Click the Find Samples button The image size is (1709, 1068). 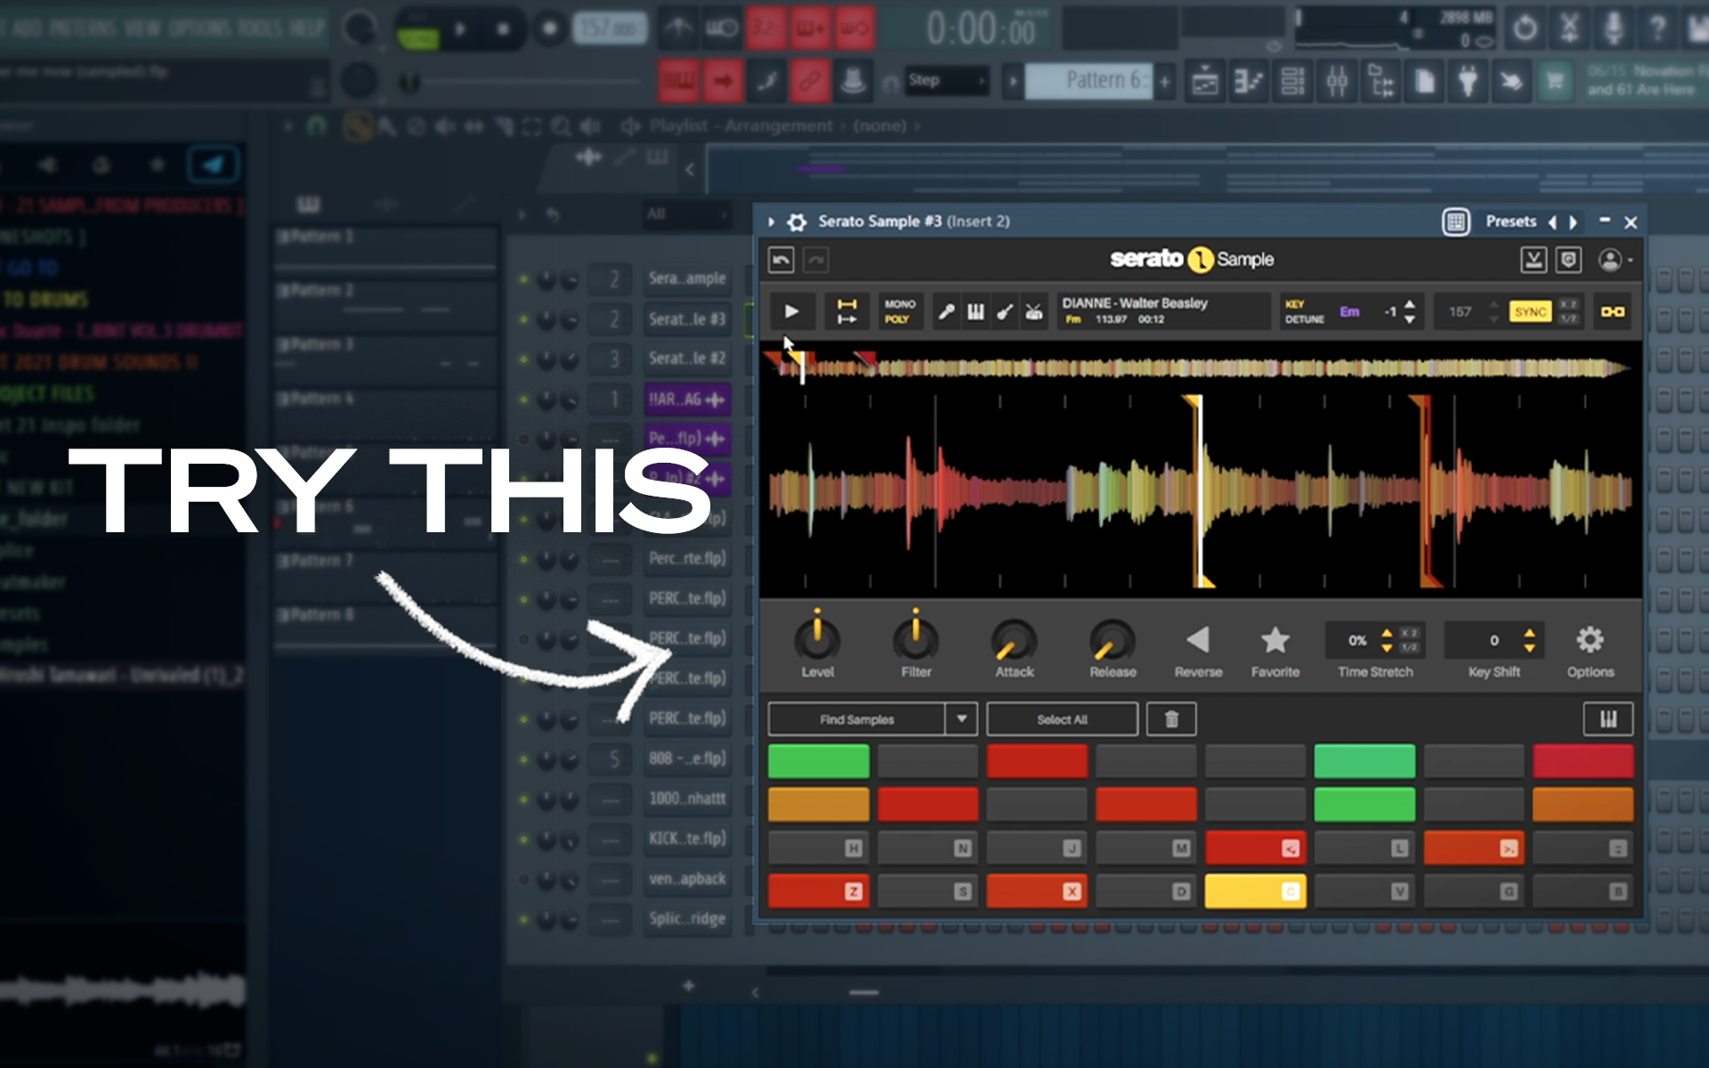click(x=856, y=719)
